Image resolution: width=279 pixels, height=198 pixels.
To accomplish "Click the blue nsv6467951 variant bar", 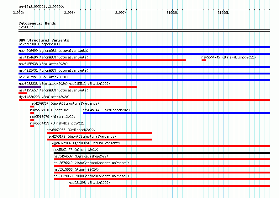I will (x=144, y=80).
